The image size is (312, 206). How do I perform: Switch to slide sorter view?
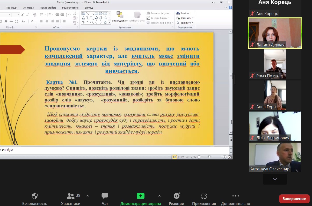pos(179,157)
